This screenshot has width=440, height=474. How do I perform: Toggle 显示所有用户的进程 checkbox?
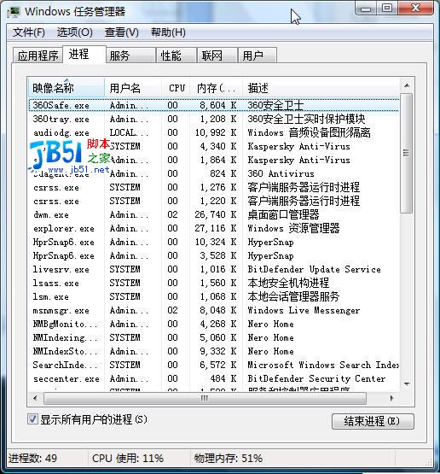click(32, 419)
